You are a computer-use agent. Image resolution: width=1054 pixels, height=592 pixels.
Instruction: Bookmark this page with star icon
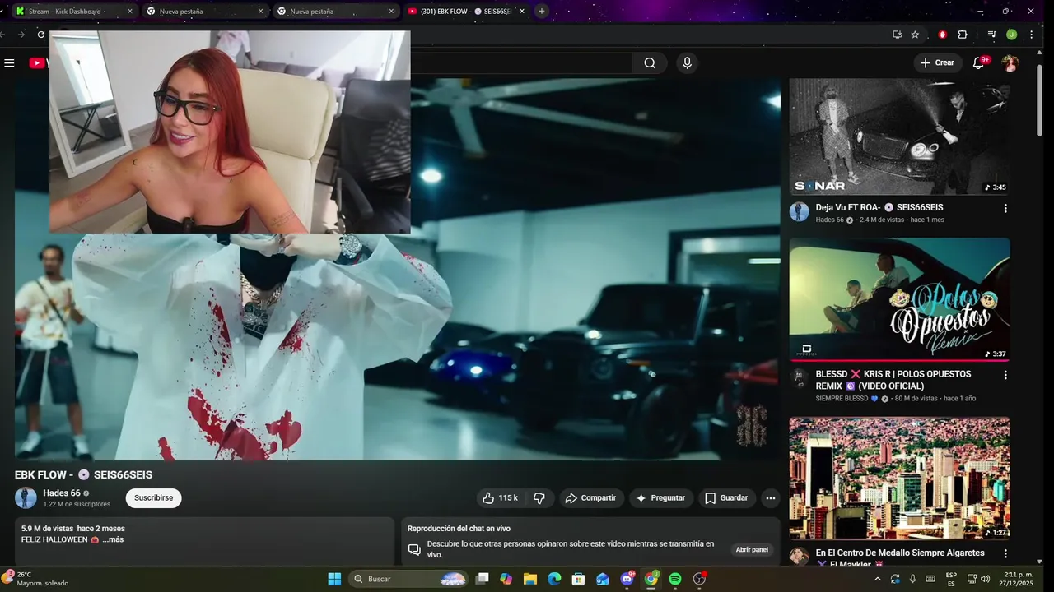pyautogui.click(x=915, y=35)
